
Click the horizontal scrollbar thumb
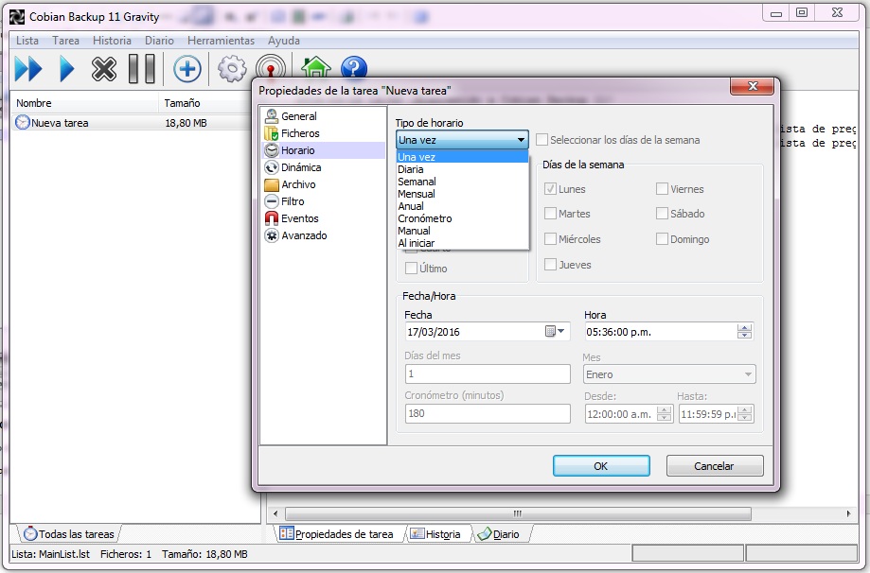pyautogui.click(x=518, y=513)
